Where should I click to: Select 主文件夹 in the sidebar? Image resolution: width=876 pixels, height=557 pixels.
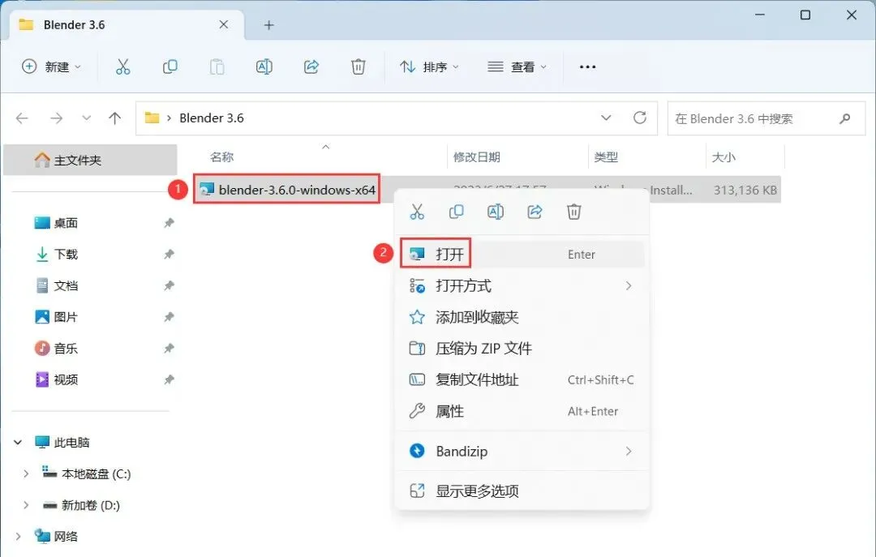pos(91,161)
